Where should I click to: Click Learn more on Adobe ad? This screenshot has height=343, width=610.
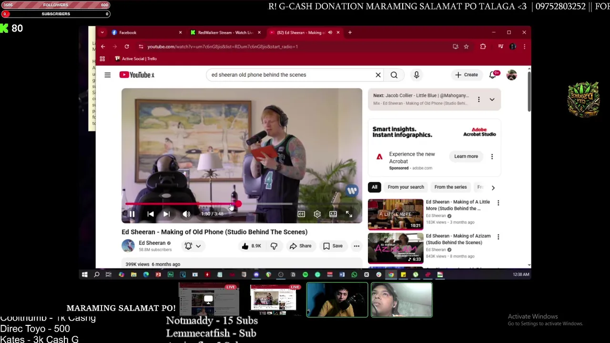(x=466, y=156)
